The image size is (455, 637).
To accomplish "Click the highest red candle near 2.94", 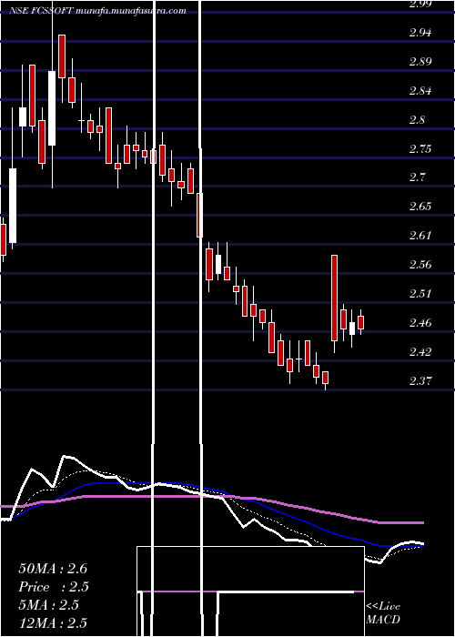I will tap(62, 56).
